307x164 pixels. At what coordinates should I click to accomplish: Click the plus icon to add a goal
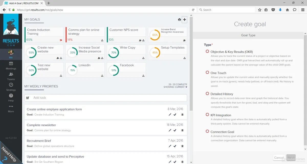coord(184,20)
